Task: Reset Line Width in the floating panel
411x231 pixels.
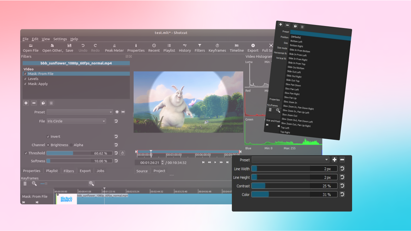Action: 342,168
